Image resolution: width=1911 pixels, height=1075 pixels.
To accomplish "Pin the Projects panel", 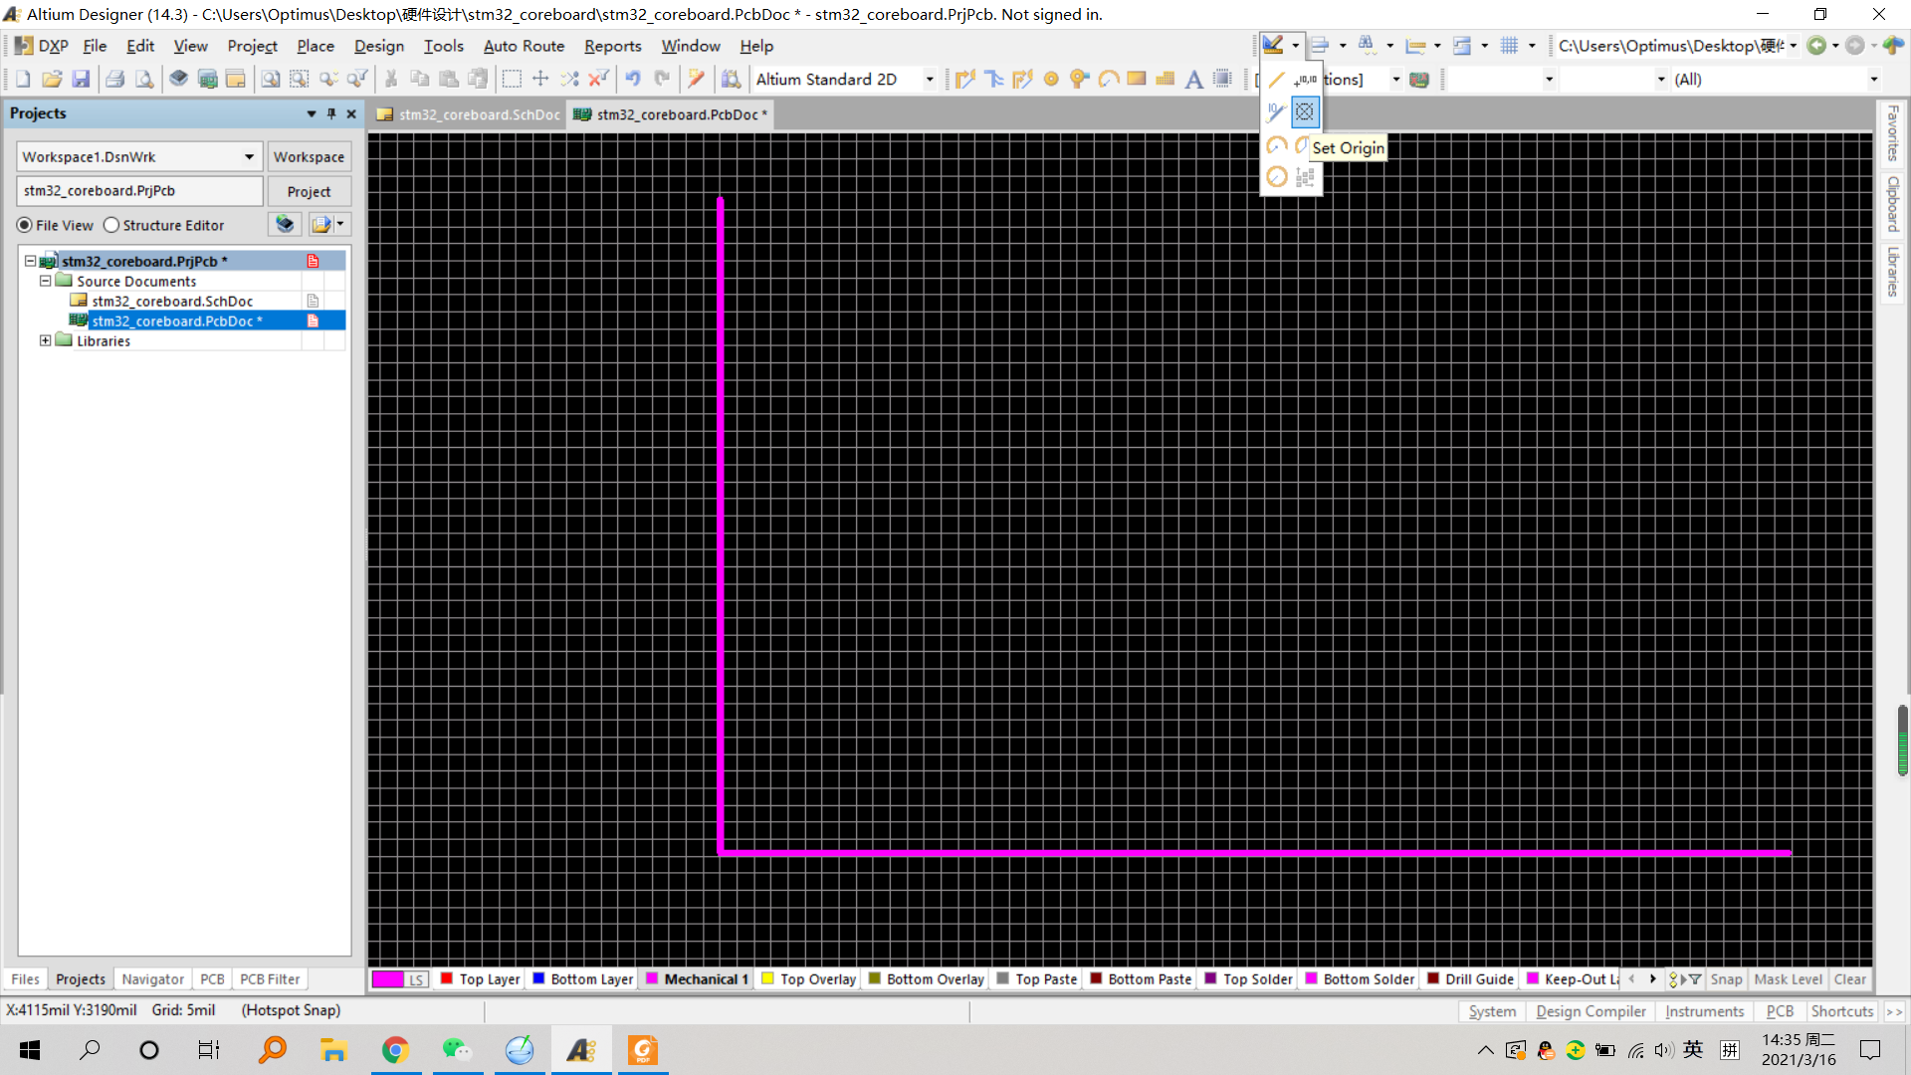I will tap(331, 113).
